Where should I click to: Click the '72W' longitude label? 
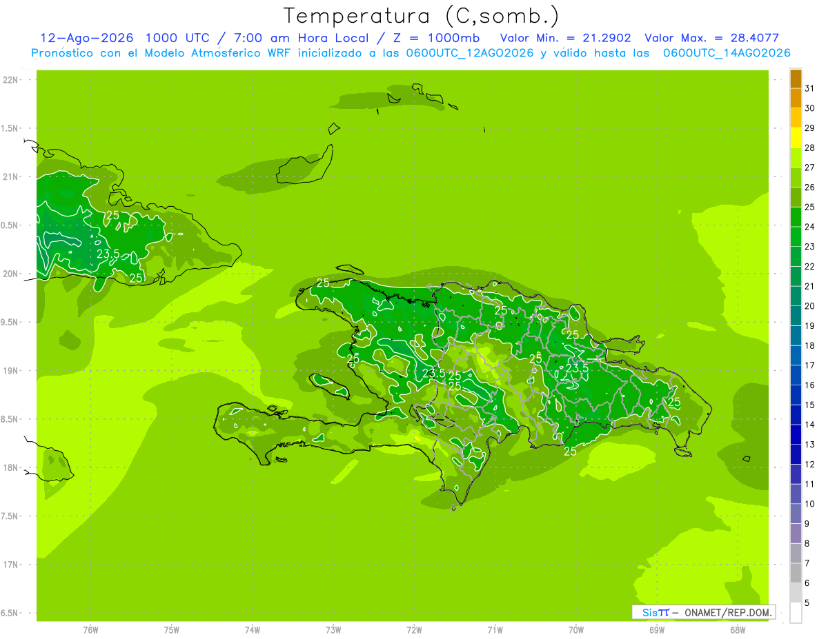coord(414,630)
